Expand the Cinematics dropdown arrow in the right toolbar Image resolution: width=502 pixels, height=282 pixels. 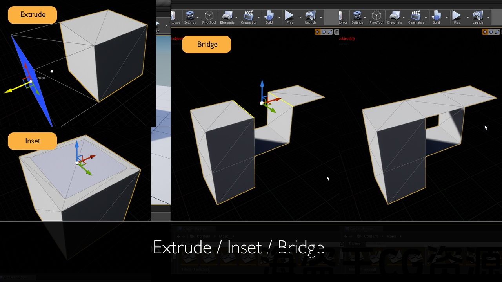click(426, 18)
